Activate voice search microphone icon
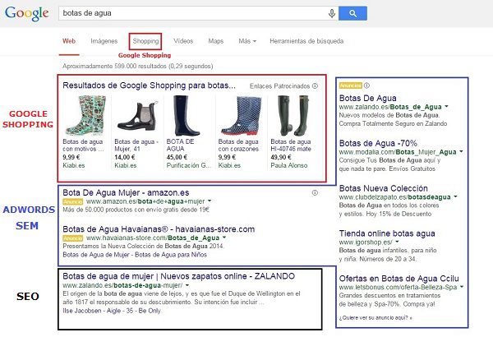This screenshot has width=493, height=337. pyautogui.click(x=331, y=13)
